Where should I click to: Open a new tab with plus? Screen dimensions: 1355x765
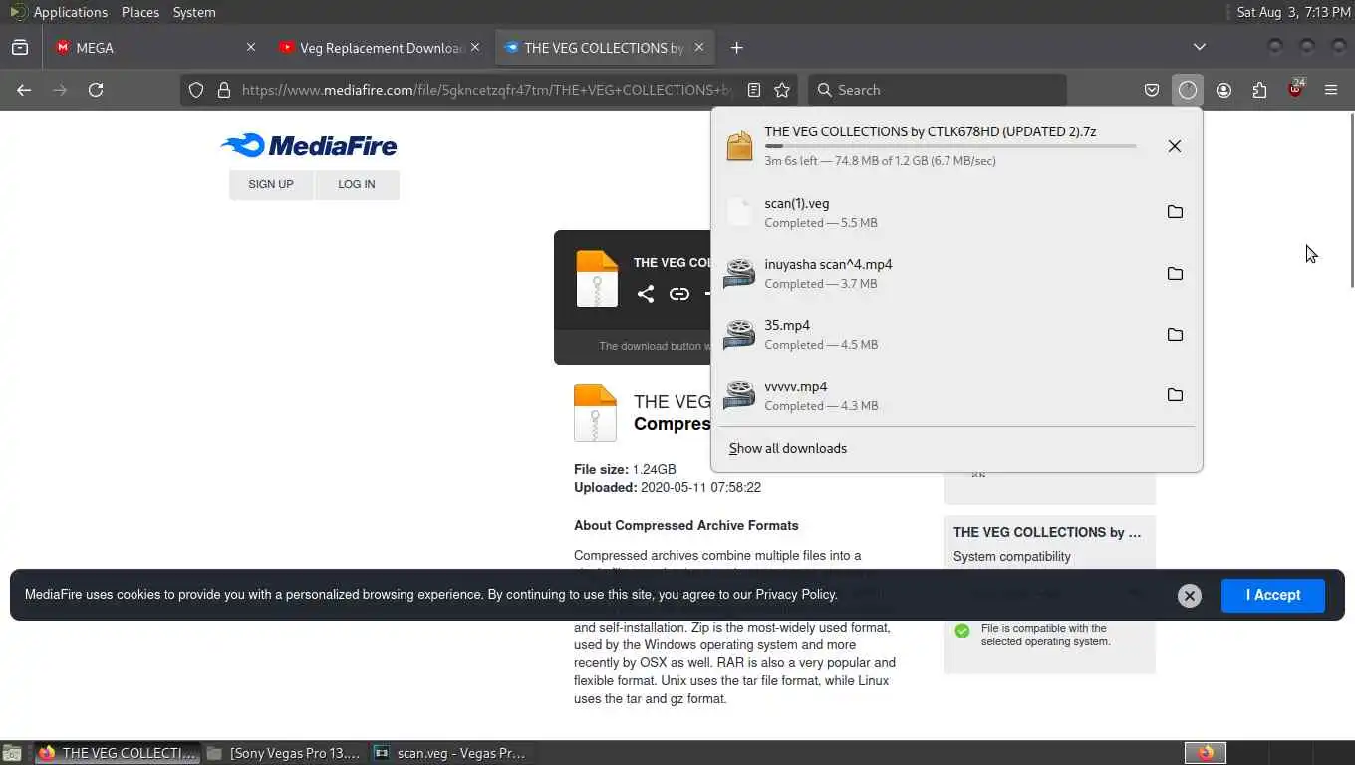coord(736,47)
